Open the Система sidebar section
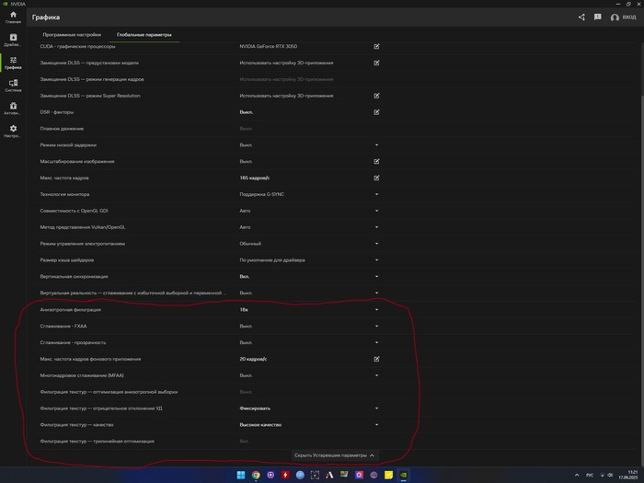Image resolution: width=644 pixels, height=483 pixels. [13, 86]
